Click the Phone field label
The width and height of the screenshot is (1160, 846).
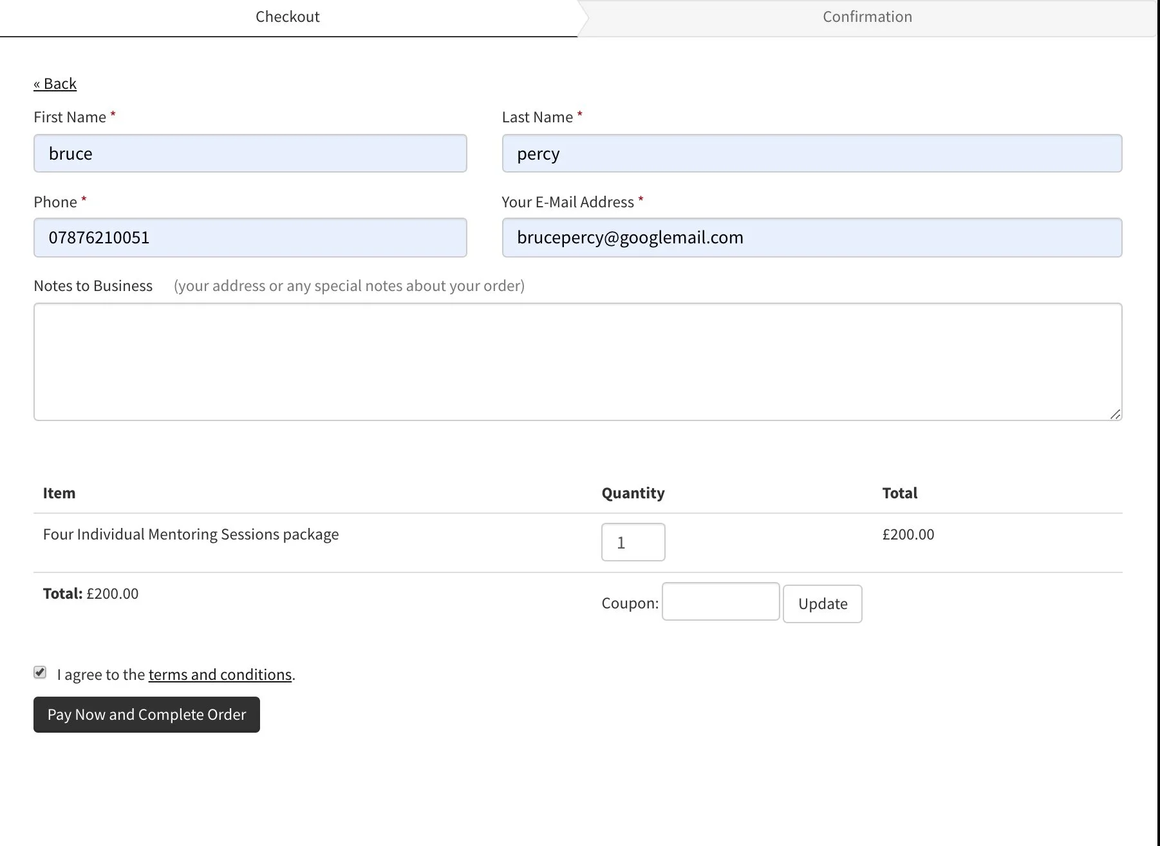(55, 202)
